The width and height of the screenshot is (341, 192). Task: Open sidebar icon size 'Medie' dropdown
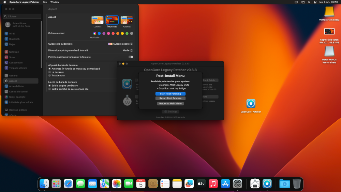[128, 50]
